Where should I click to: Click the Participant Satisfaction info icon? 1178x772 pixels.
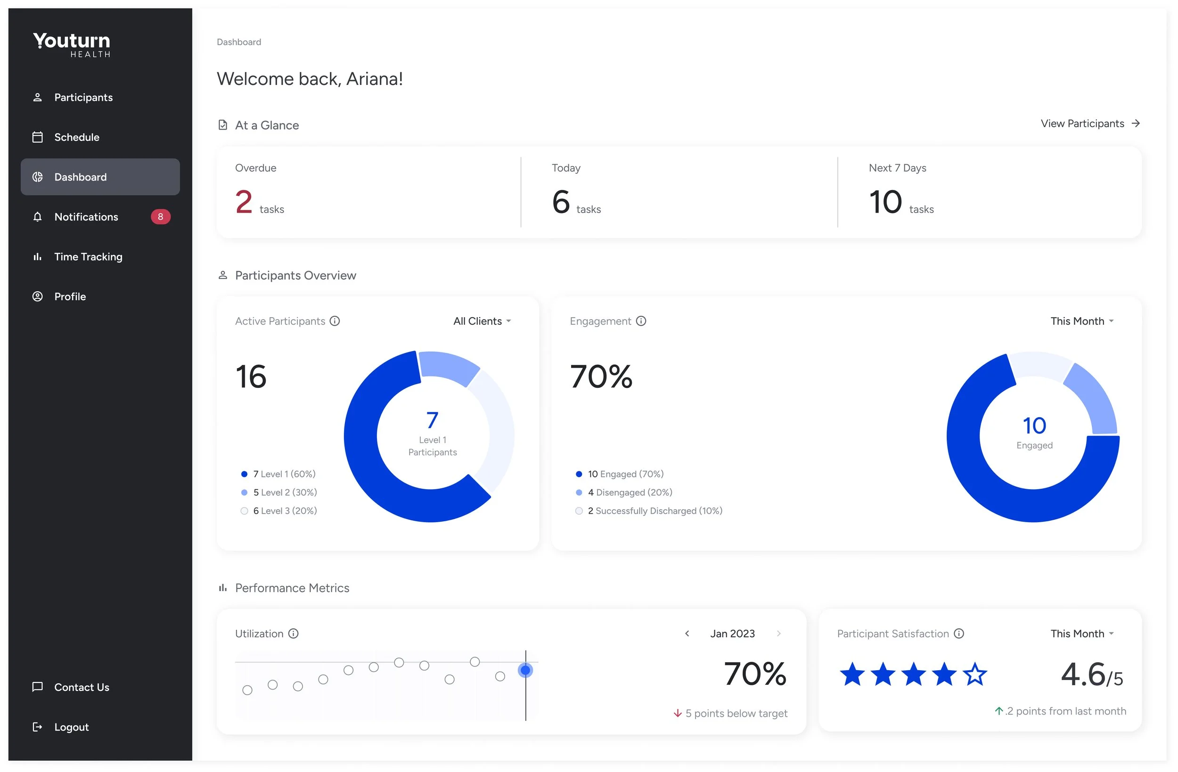(958, 633)
